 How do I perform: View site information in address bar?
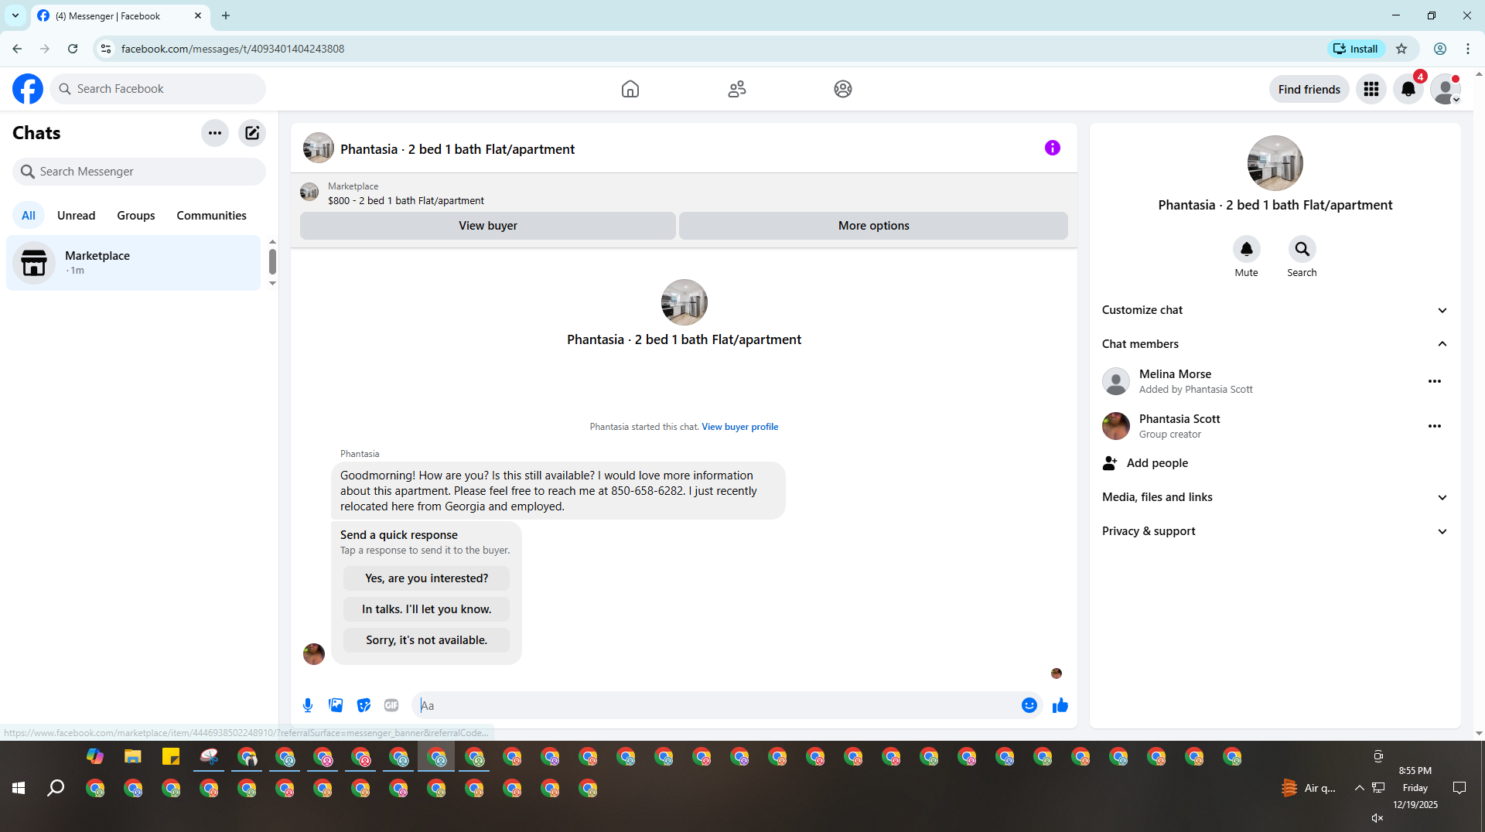106,49
